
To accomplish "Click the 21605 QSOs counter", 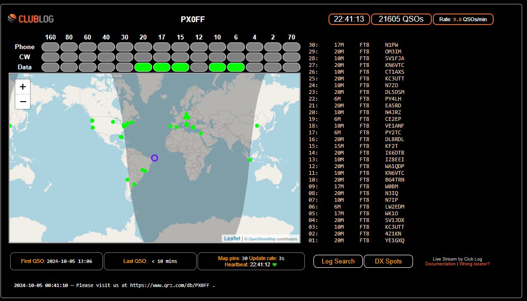I will point(401,19).
